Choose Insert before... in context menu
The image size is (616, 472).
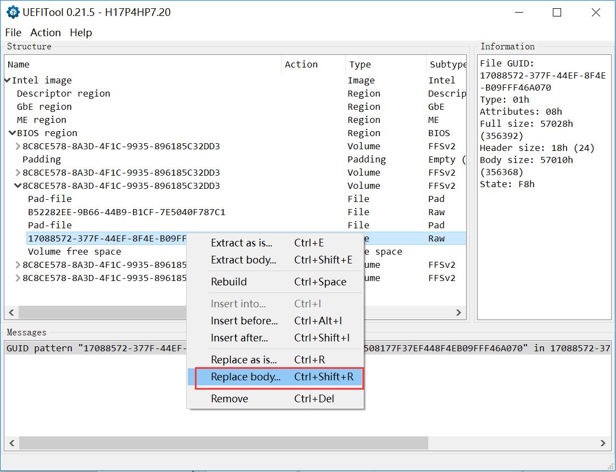point(276,321)
